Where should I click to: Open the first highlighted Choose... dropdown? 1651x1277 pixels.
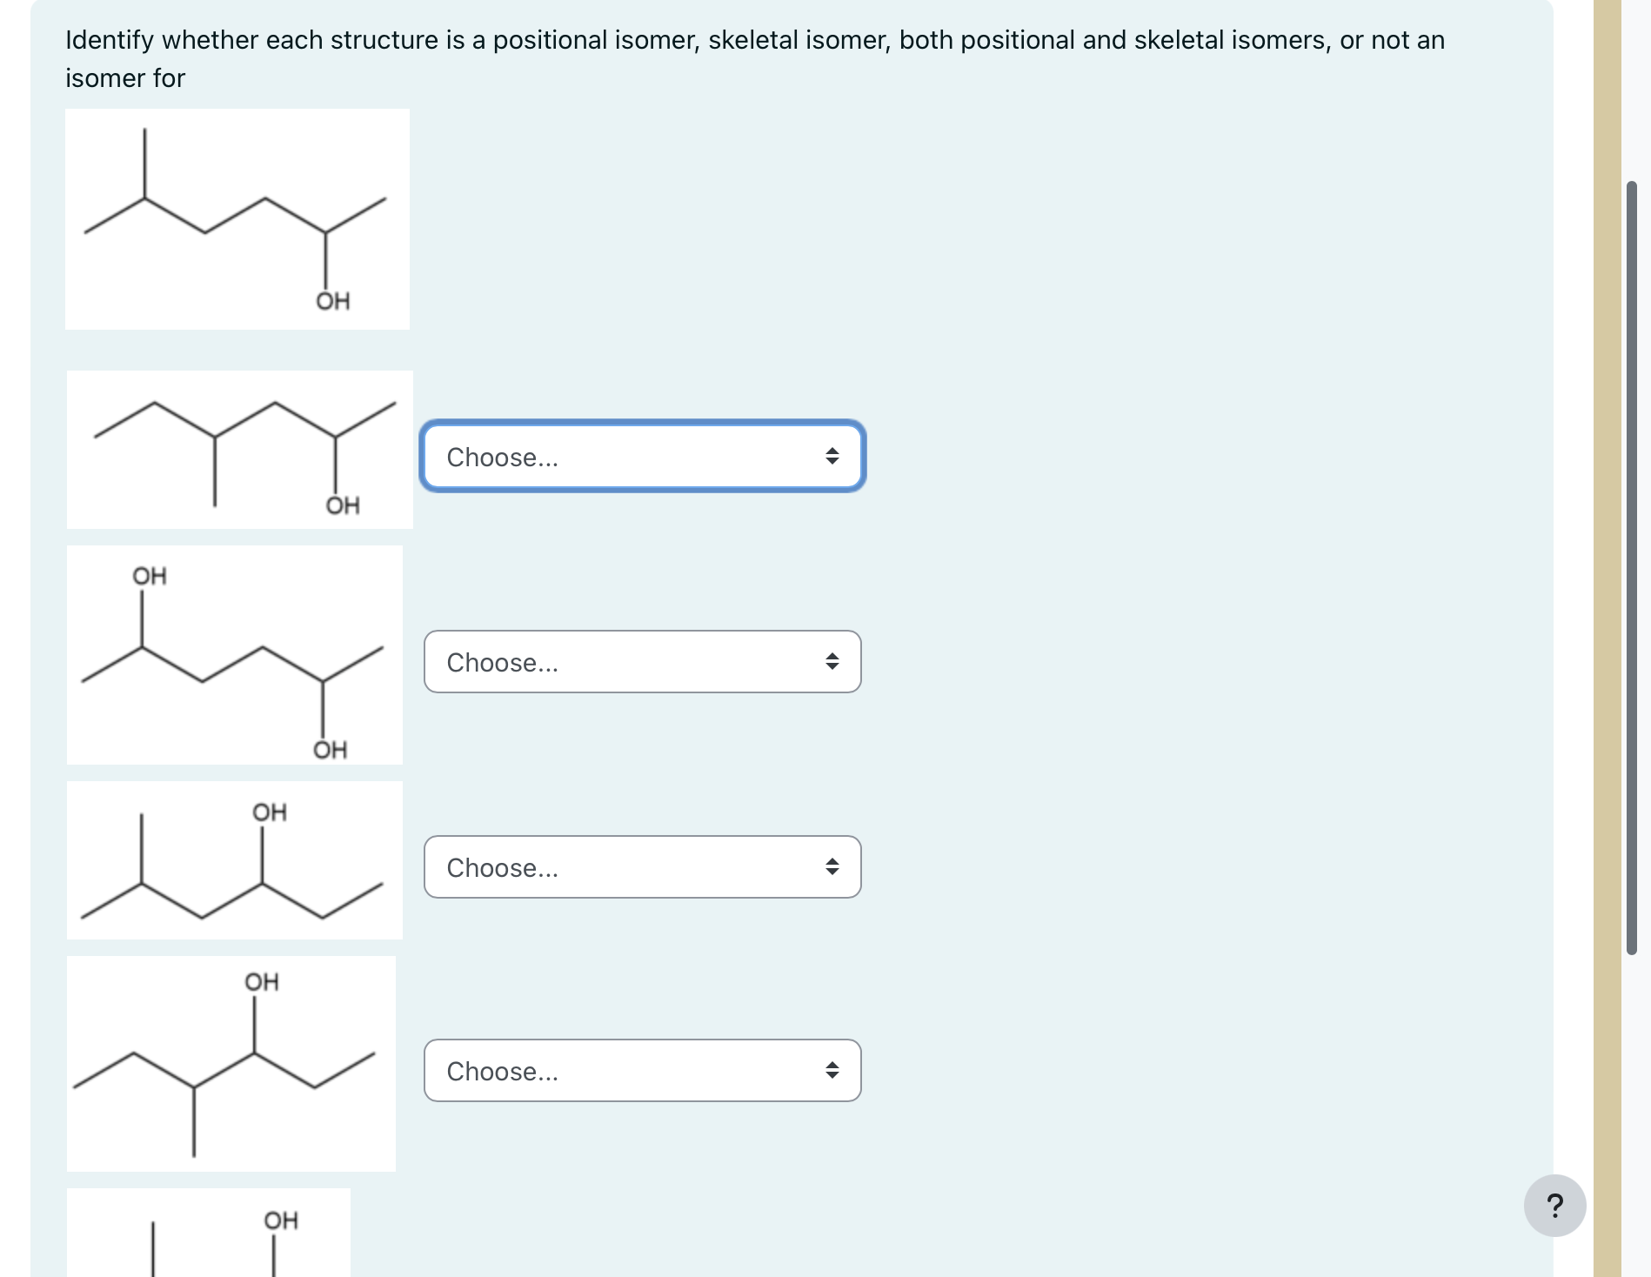(x=642, y=458)
